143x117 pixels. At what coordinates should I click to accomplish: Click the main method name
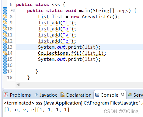point(85,11)
